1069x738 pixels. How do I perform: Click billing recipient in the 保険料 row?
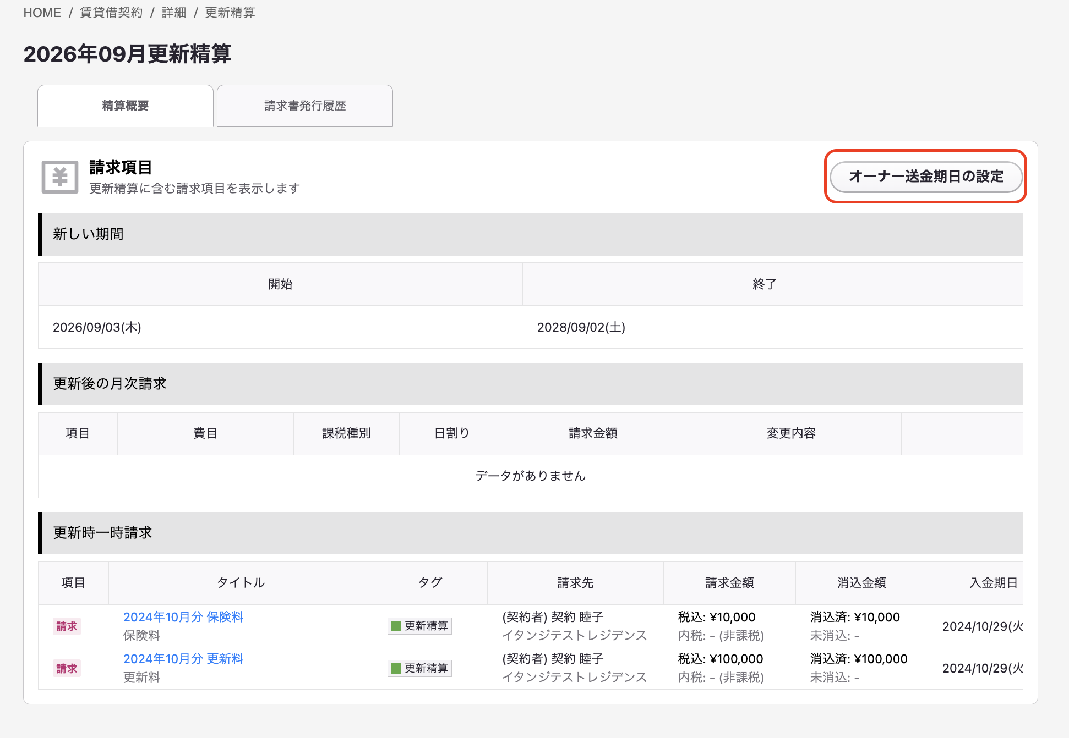[574, 626]
